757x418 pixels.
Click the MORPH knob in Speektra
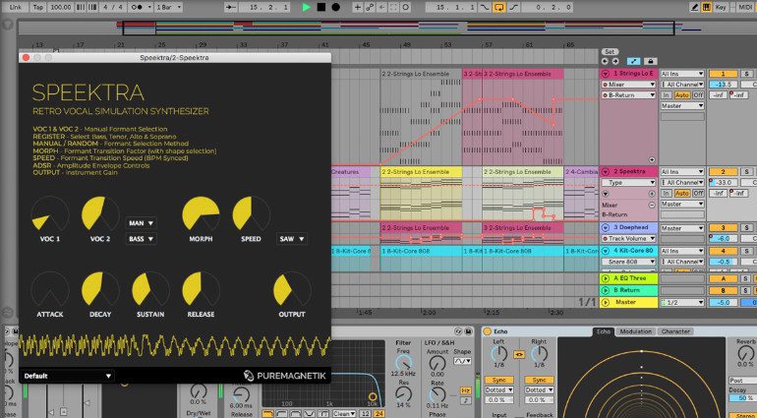tap(199, 214)
